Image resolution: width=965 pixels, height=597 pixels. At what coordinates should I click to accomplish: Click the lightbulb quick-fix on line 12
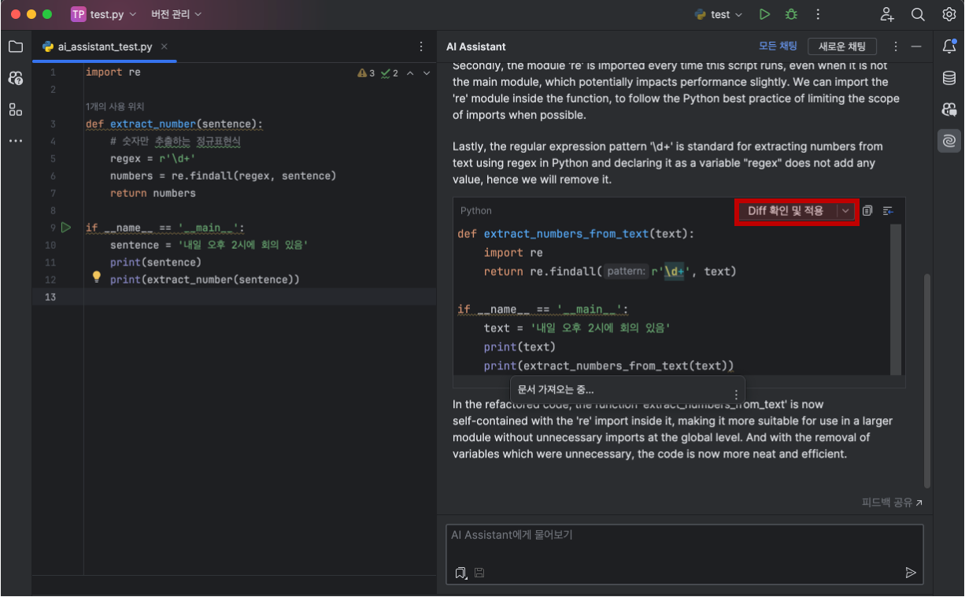point(97,277)
